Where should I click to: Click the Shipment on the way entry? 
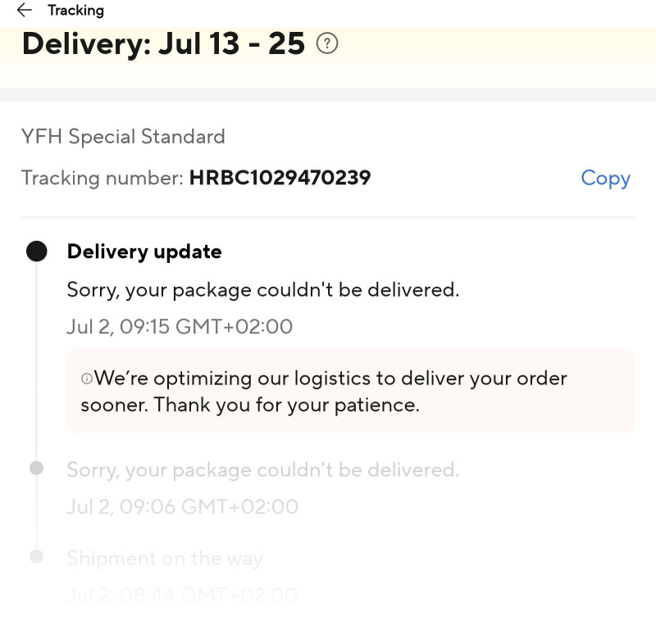[164, 559]
